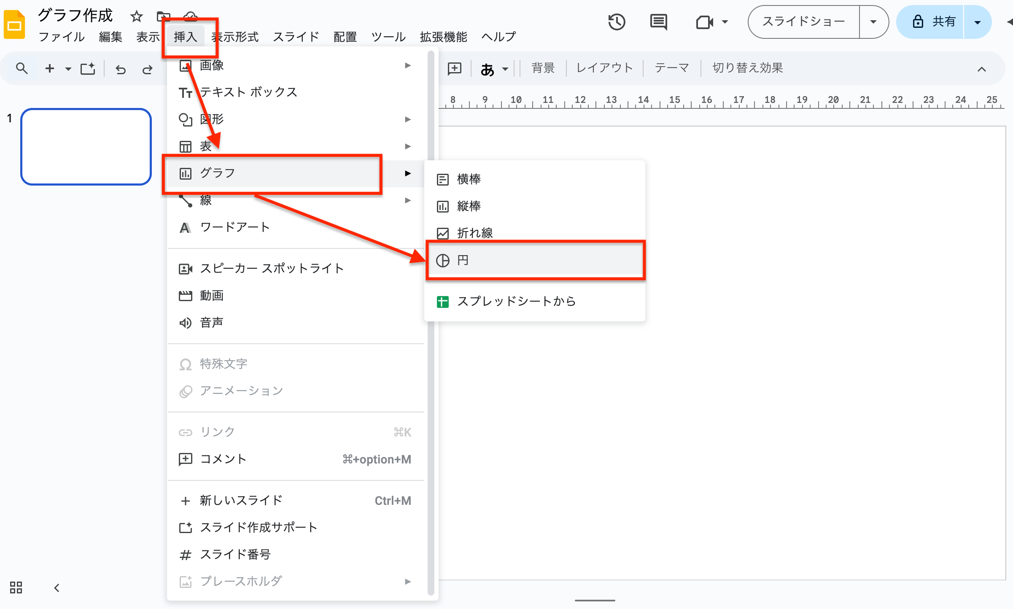Open the ヘルプ menu
The width and height of the screenshot is (1013, 609).
498,37
